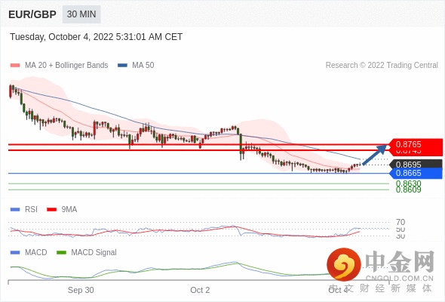
Task: Select the 30 MIN timeframe badge
Action: 81,14
